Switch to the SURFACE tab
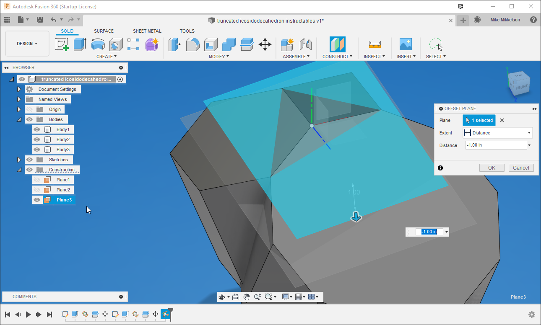This screenshot has height=325, width=541. point(104,31)
